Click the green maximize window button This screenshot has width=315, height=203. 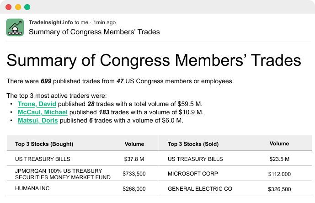(x=27, y=7)
